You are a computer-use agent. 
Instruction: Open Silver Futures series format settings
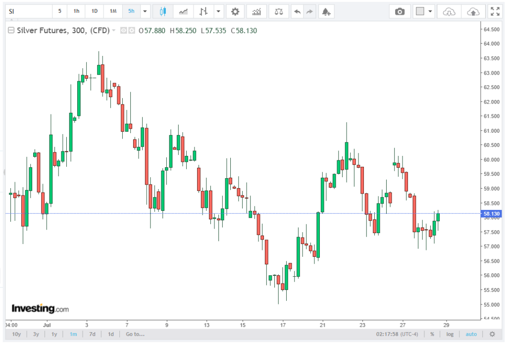click(132, 30)
